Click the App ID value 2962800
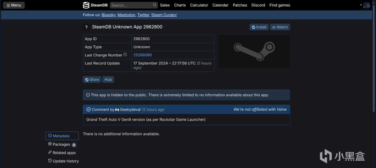 [142, 39]
